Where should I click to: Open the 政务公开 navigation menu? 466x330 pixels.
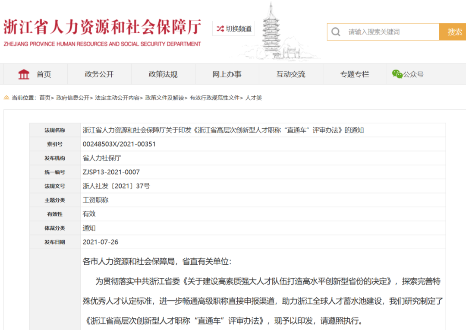99,74
